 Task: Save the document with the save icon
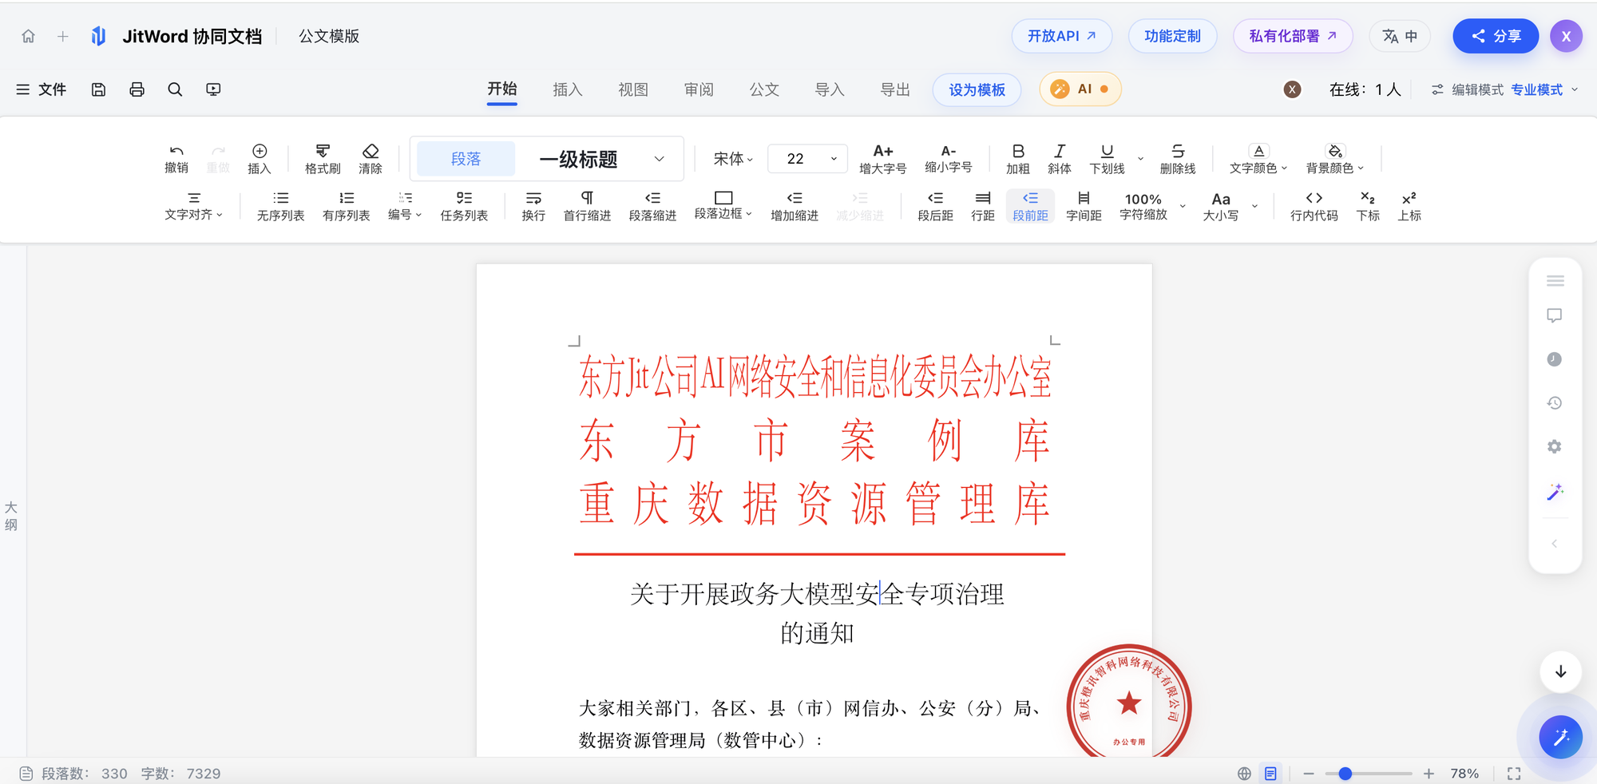pyautogui.click(x=98, y=89)
